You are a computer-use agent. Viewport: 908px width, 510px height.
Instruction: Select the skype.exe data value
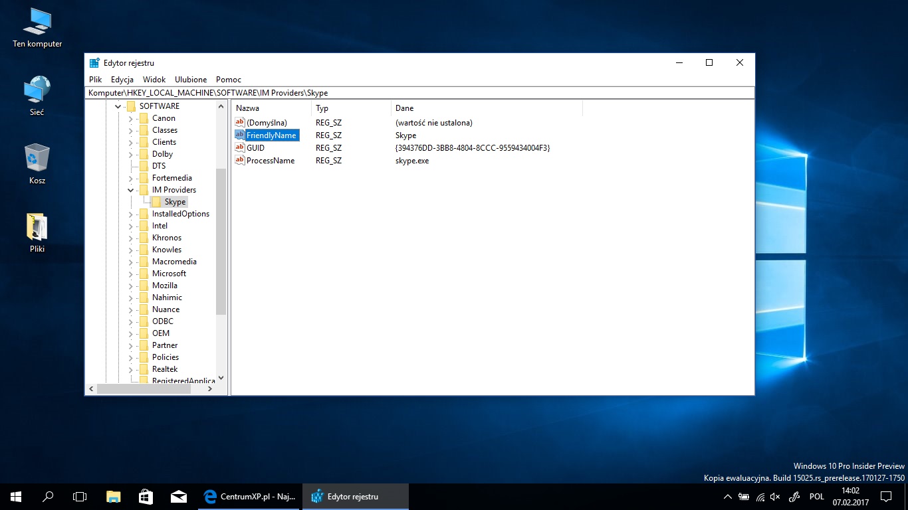click(x=412, y=160)
